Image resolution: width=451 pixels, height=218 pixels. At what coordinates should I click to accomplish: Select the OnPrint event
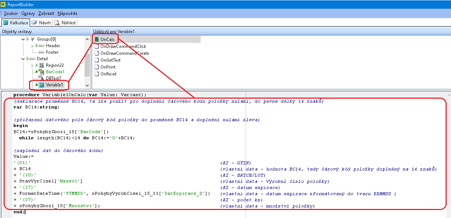click(108, 67)
